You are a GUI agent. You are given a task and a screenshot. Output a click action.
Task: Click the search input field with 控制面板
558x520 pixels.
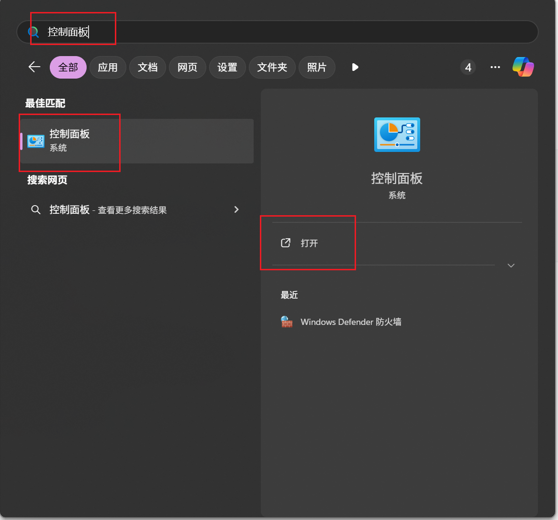click(287, 32)
